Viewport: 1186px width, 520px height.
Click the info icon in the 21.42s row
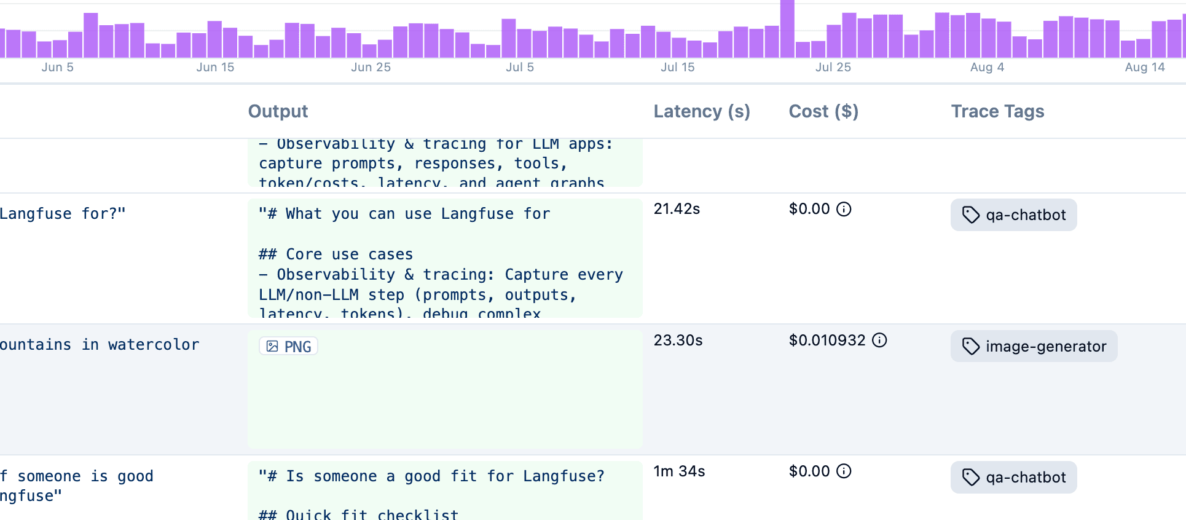point(844,209)
